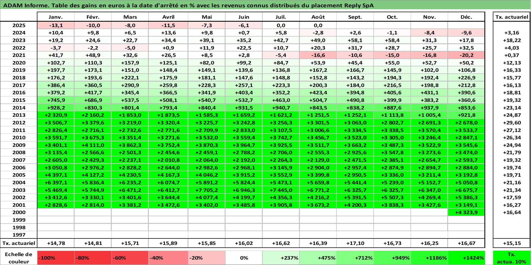Click the +712% color scale cell
The width and height of the screenshot is (531, 265).
click(x=355, y=258)
